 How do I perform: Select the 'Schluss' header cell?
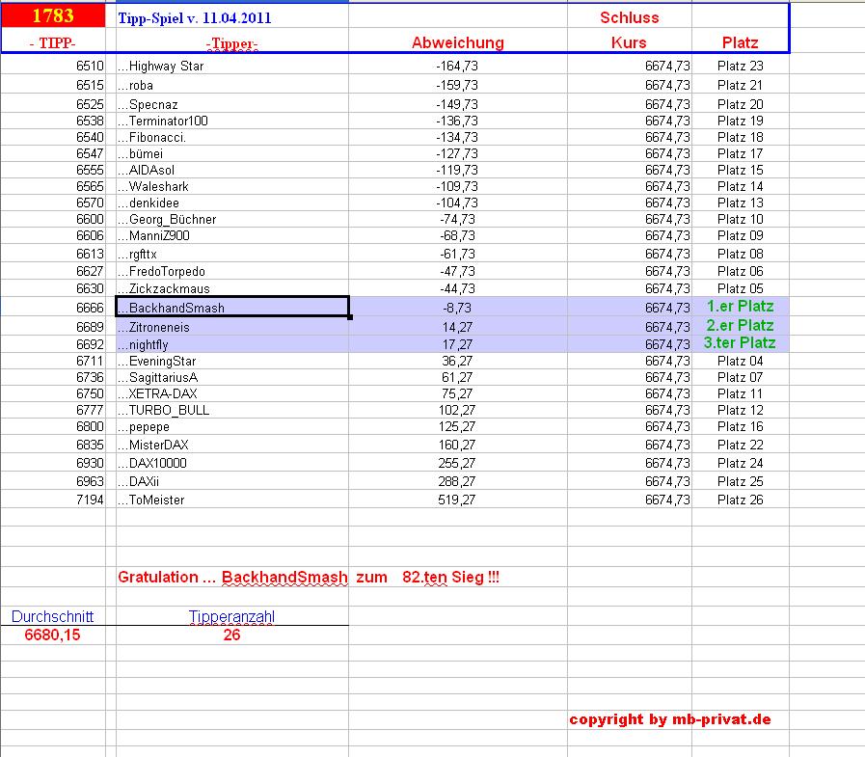(630, 17)
